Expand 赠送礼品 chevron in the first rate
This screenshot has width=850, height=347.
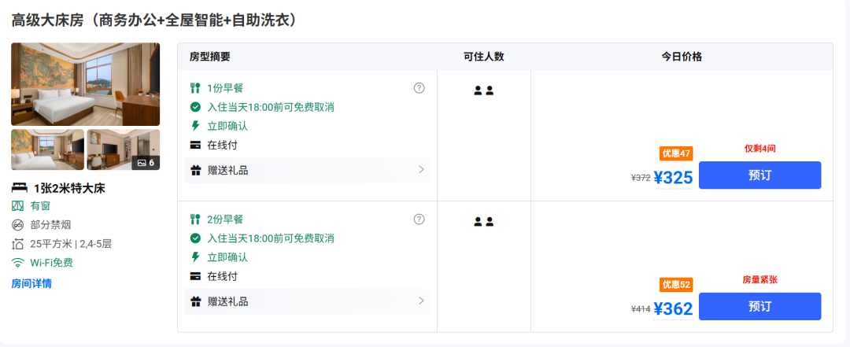[x=421, y=169]
